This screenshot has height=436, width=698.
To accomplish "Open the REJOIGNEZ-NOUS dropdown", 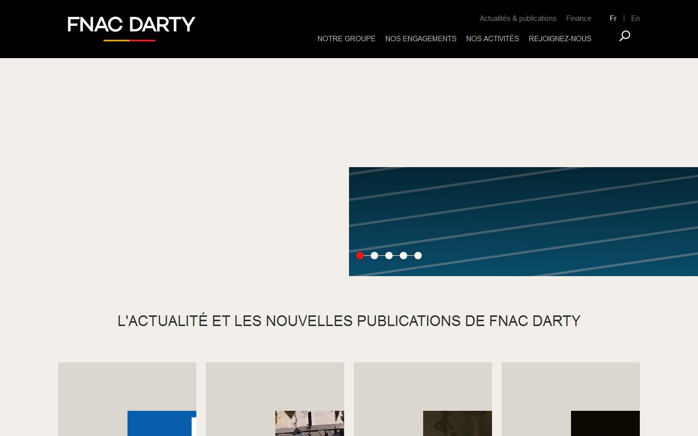I will tap(560, 39).
